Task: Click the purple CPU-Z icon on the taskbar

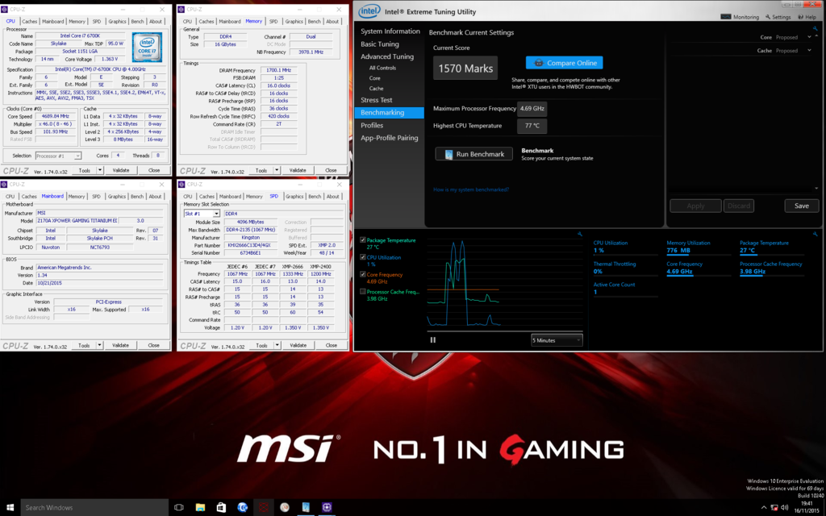Action: point(327,508)
